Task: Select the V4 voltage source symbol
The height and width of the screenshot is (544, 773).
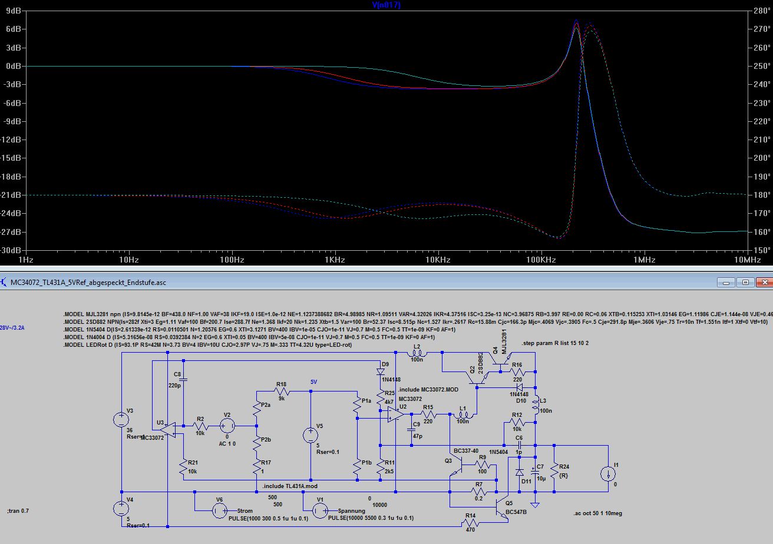Action: tap(121, 508)
